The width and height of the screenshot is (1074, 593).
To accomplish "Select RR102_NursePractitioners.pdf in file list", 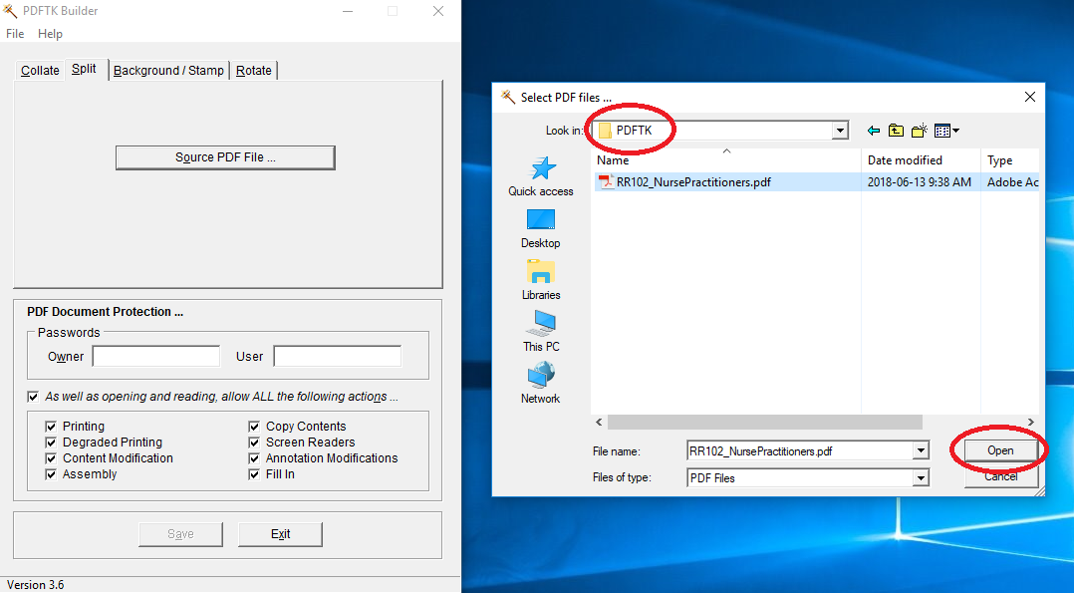I will (x=693, y=181).
